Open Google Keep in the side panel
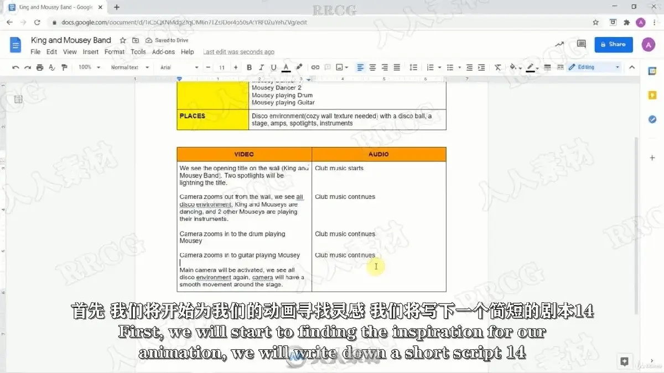Viewport: 664px width, 373px height. tap(652, 95)
